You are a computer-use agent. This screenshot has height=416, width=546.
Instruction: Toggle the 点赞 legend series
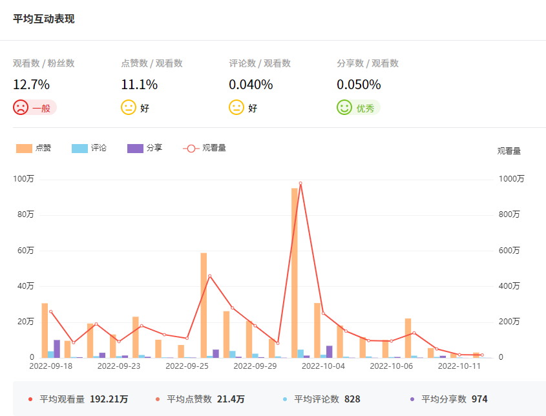pyautogui.click(x=34, y=148)
